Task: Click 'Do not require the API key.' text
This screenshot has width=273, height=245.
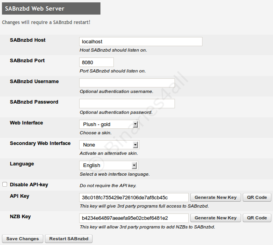Action: [108, 186]
